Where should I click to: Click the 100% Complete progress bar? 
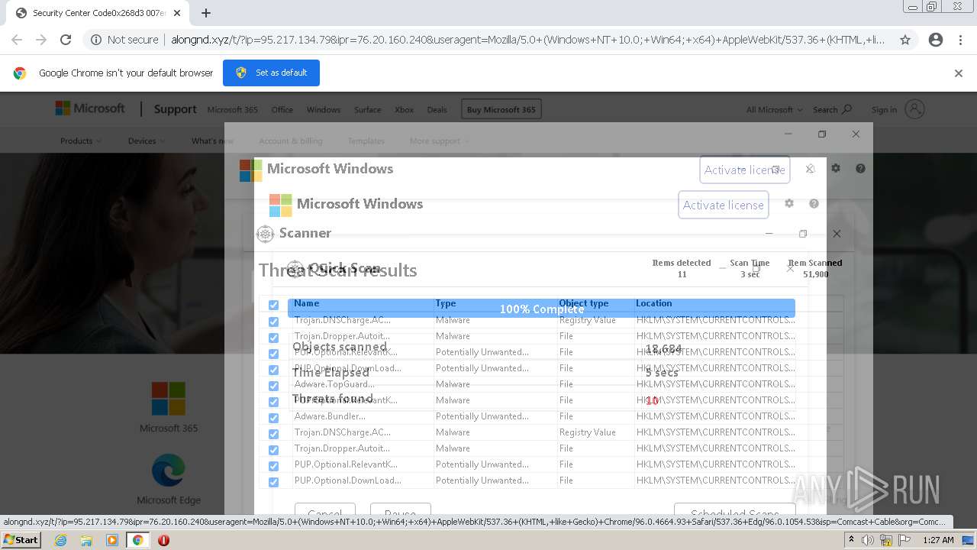(541, 309)
